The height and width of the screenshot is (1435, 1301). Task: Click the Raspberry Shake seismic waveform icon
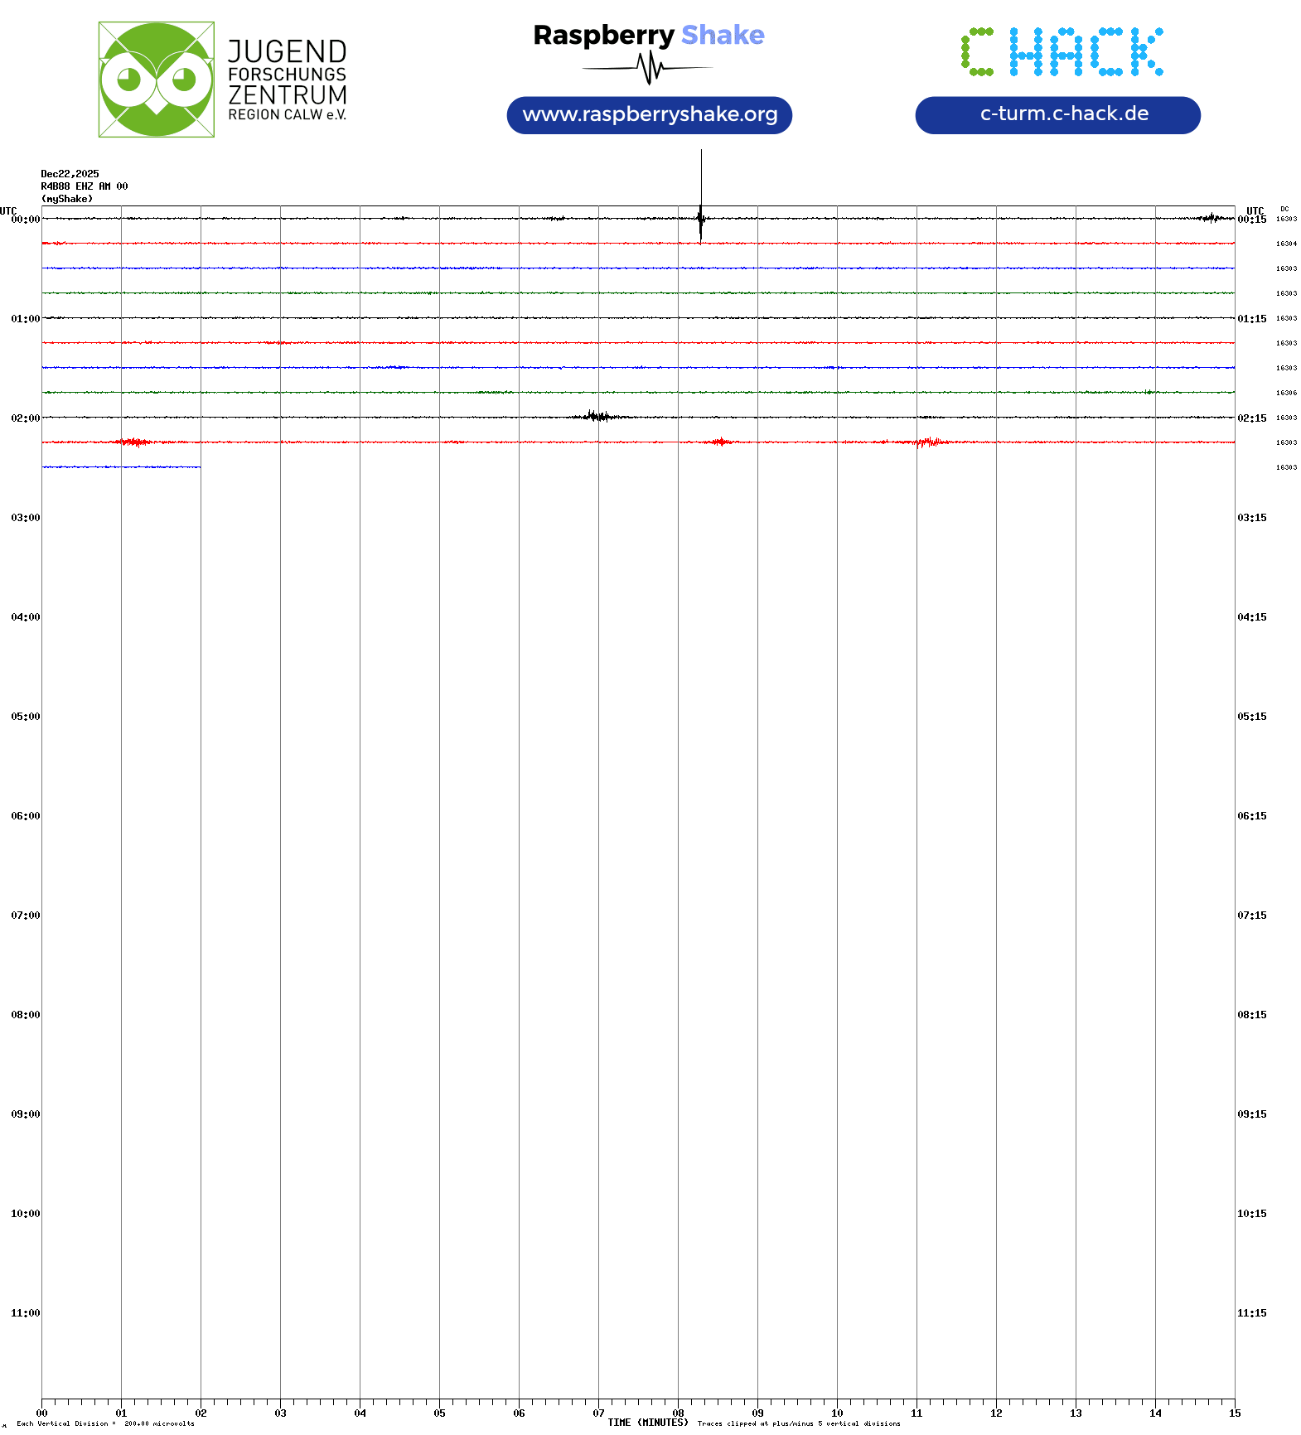649,68
